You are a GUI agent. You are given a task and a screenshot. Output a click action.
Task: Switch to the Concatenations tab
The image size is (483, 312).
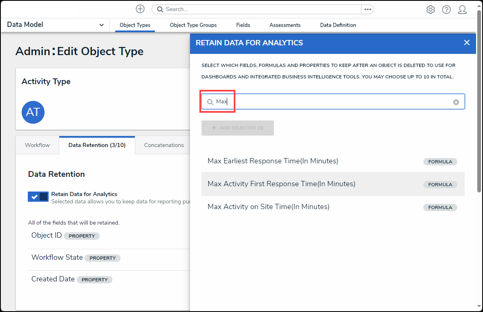click(164, 145)
